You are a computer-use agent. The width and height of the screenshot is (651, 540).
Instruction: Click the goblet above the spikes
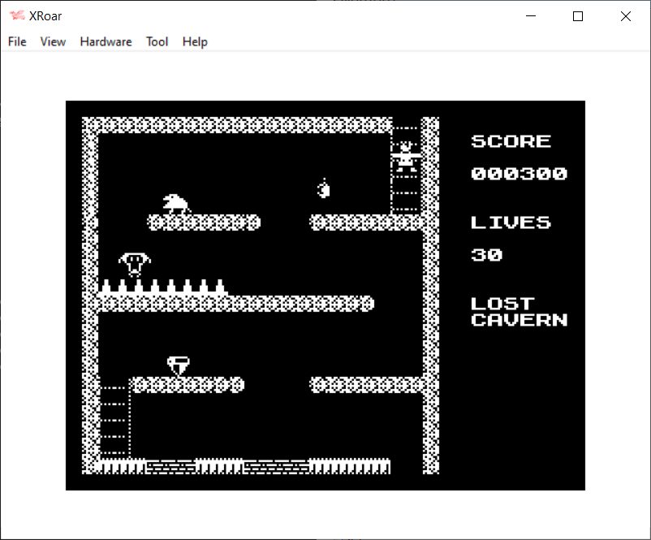135,264
